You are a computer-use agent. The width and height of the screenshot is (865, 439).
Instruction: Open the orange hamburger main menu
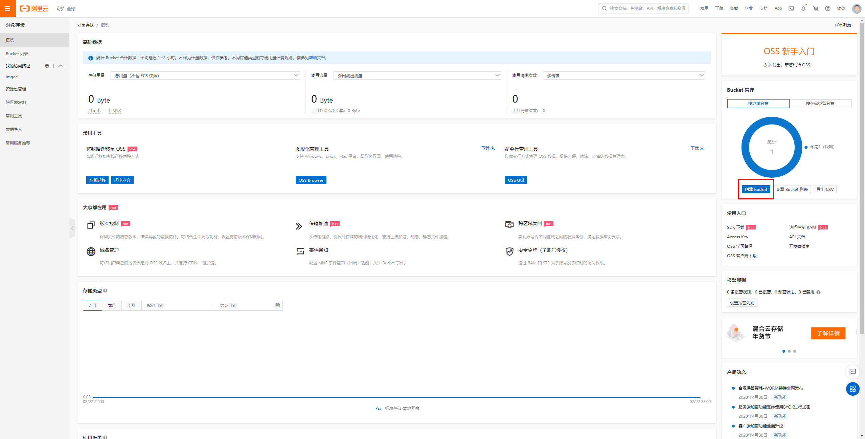pos(8,8)
